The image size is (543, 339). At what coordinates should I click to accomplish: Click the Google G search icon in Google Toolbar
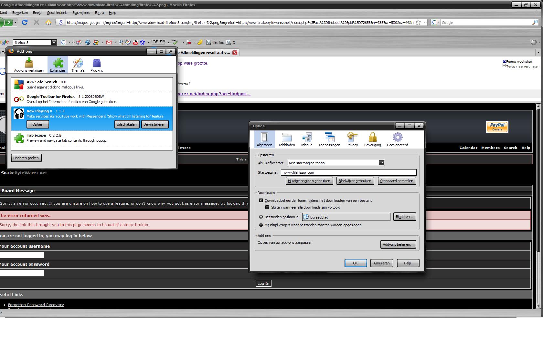pyautogui.click(x=63, y=42)
